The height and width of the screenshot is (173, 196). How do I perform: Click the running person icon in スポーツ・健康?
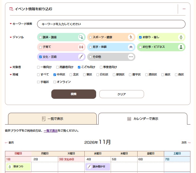point(131,37)
